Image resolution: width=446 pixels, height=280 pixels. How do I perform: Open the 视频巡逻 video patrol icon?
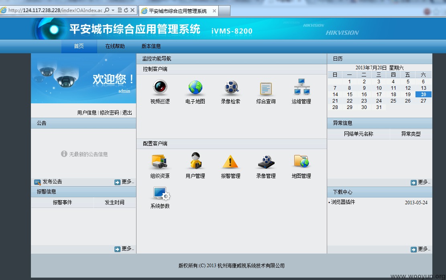(160, 87)
